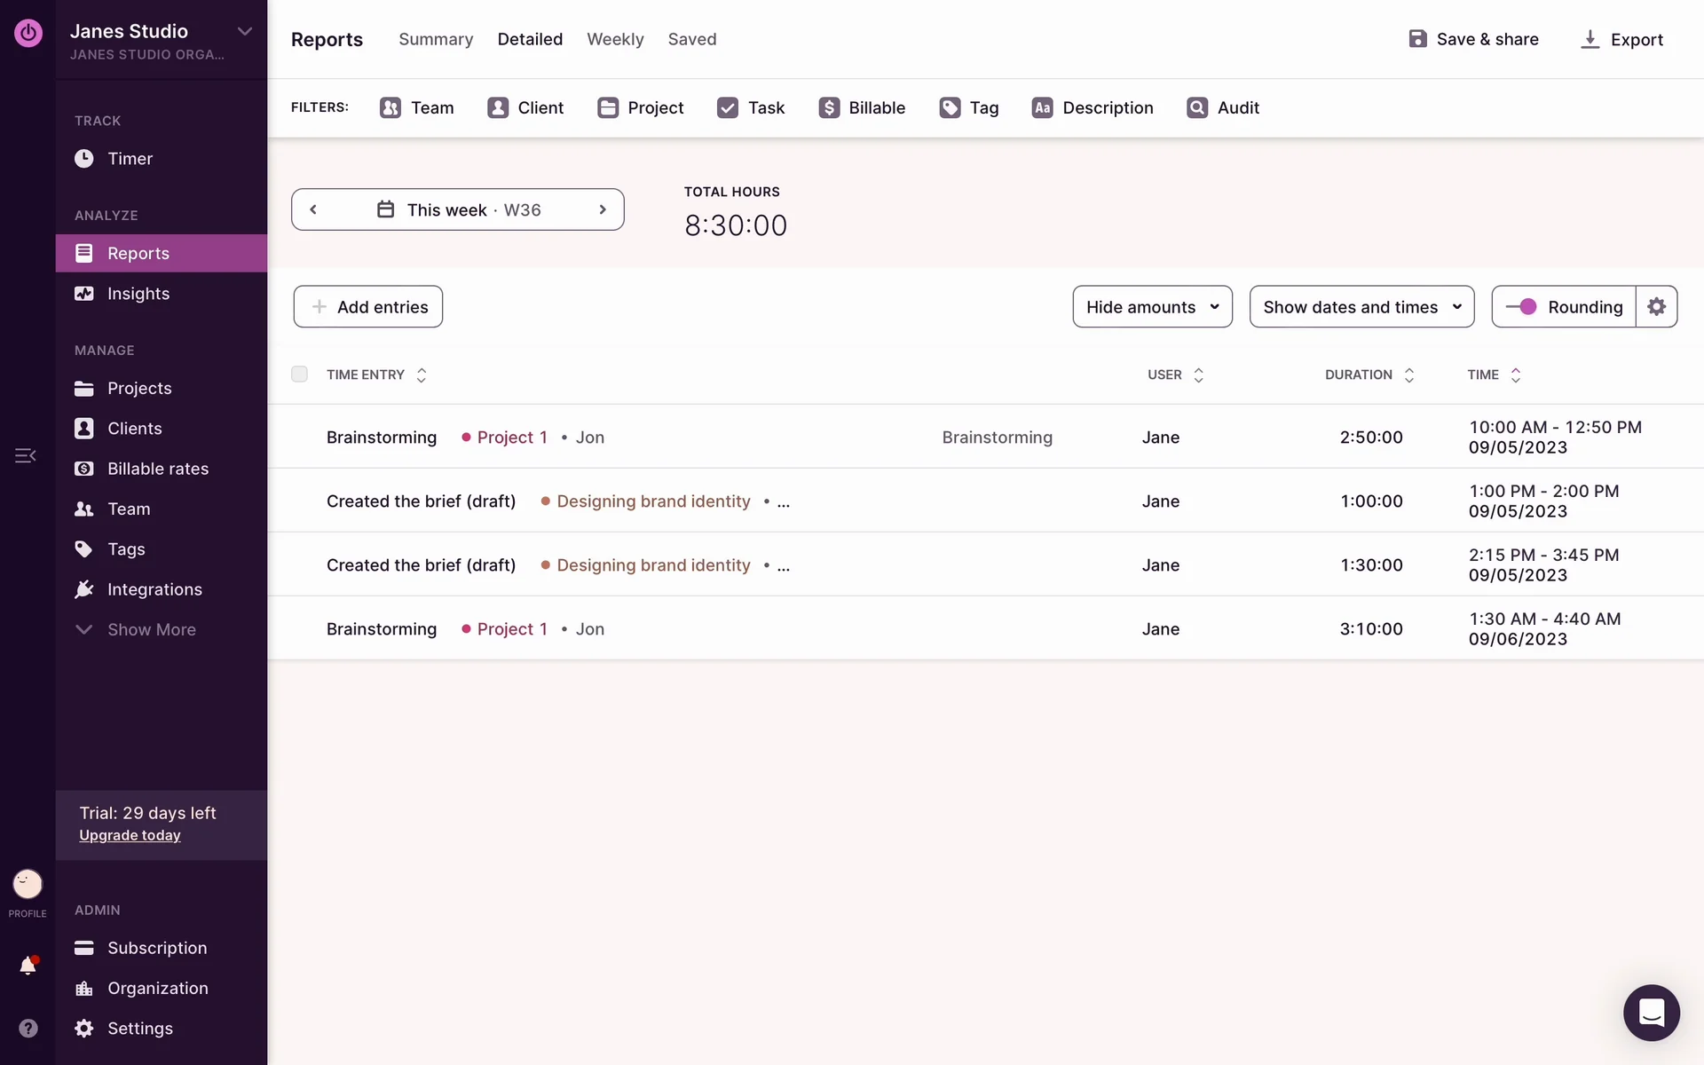This screenshot has width=1704, height=1065.
Task: Click the Upgrade today link
Action: coord(130,835)
